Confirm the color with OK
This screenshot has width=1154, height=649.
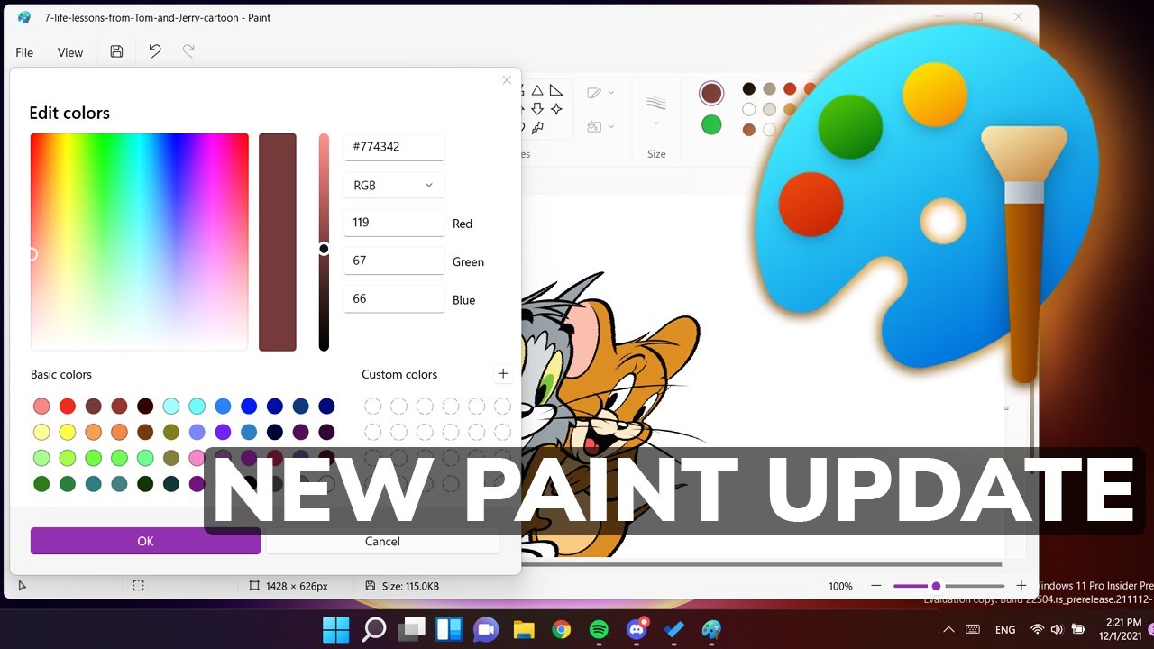pyautogui.click(x=145, y=541)
